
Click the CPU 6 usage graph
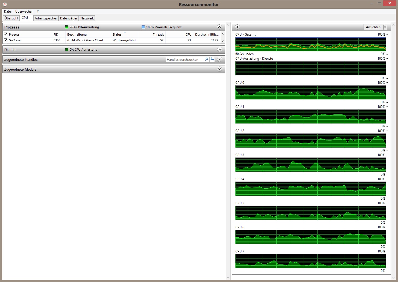point(310,237)
